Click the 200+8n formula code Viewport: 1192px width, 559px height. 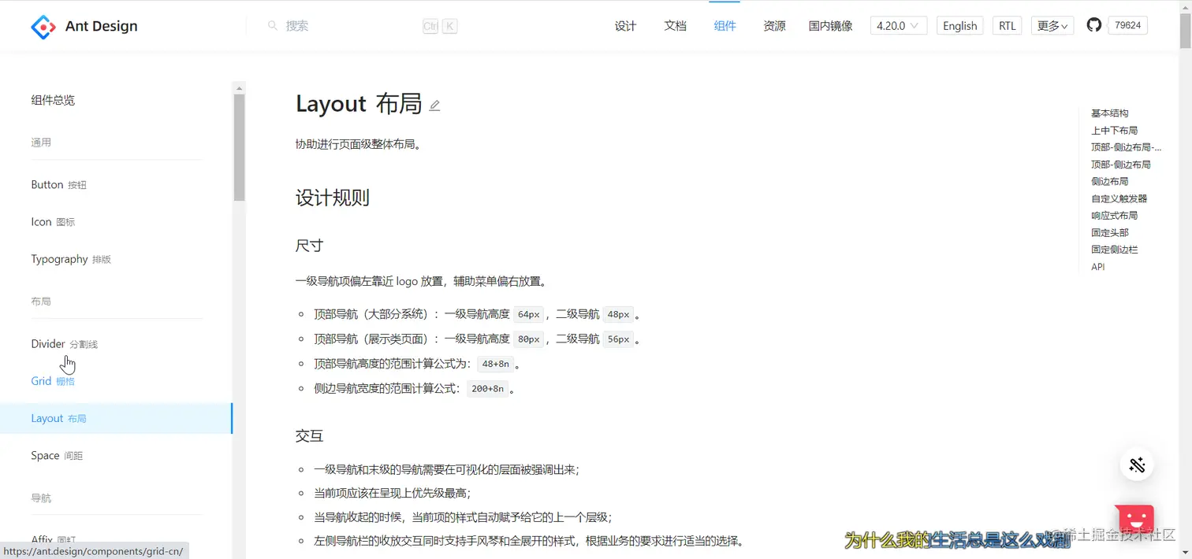point(487,388)
